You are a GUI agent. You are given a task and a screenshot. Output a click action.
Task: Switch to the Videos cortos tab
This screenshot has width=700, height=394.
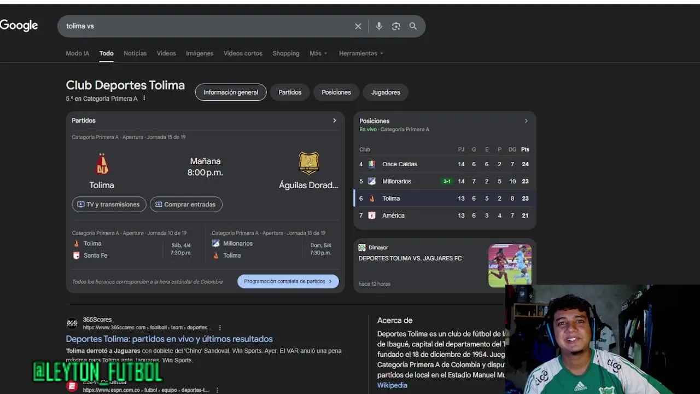click(x=243, y=53)
